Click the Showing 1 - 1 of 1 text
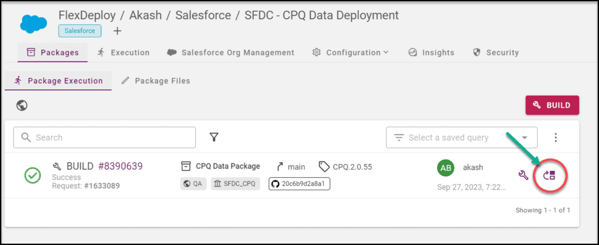The width and height of the screenshot is (599, 245). click(x=543, y=210)
